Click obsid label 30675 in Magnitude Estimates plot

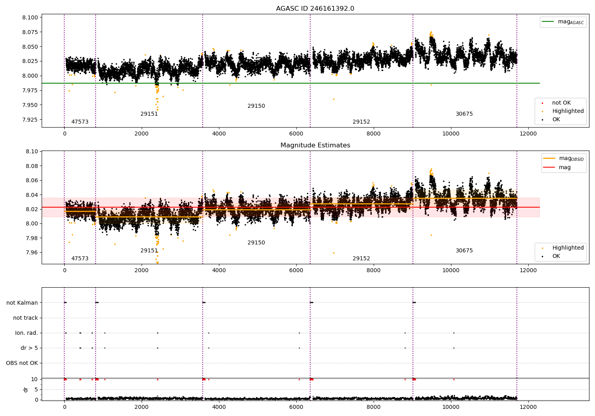[x=464, y=251]
